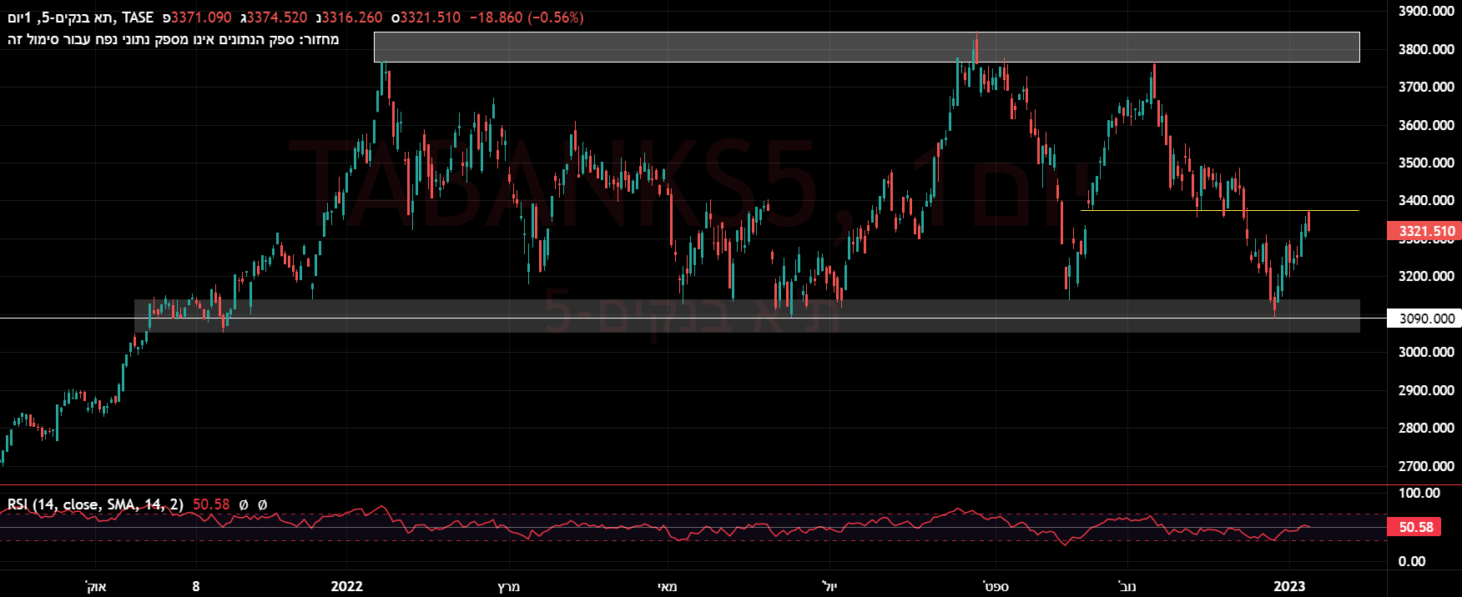Click the נוב' month label on time axis

tap(1127, 586)
